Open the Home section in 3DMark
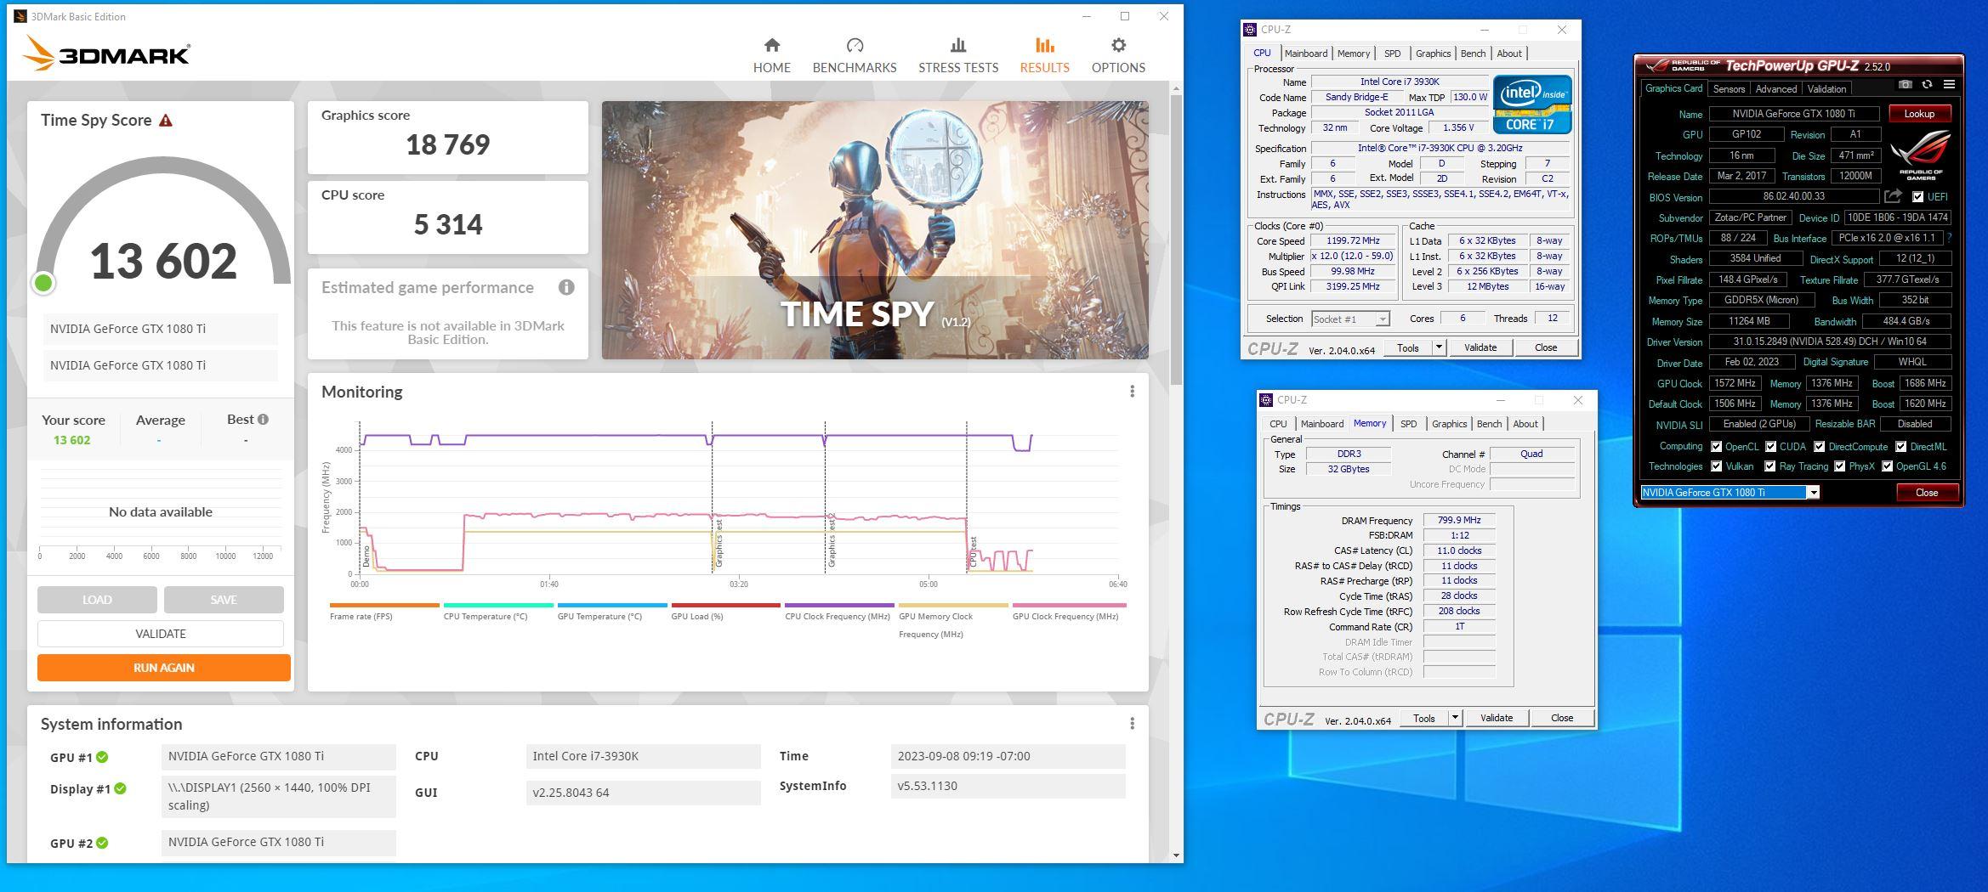This screenshot has height=892, width=1988. pyautogui.click(x=771, y=55)
